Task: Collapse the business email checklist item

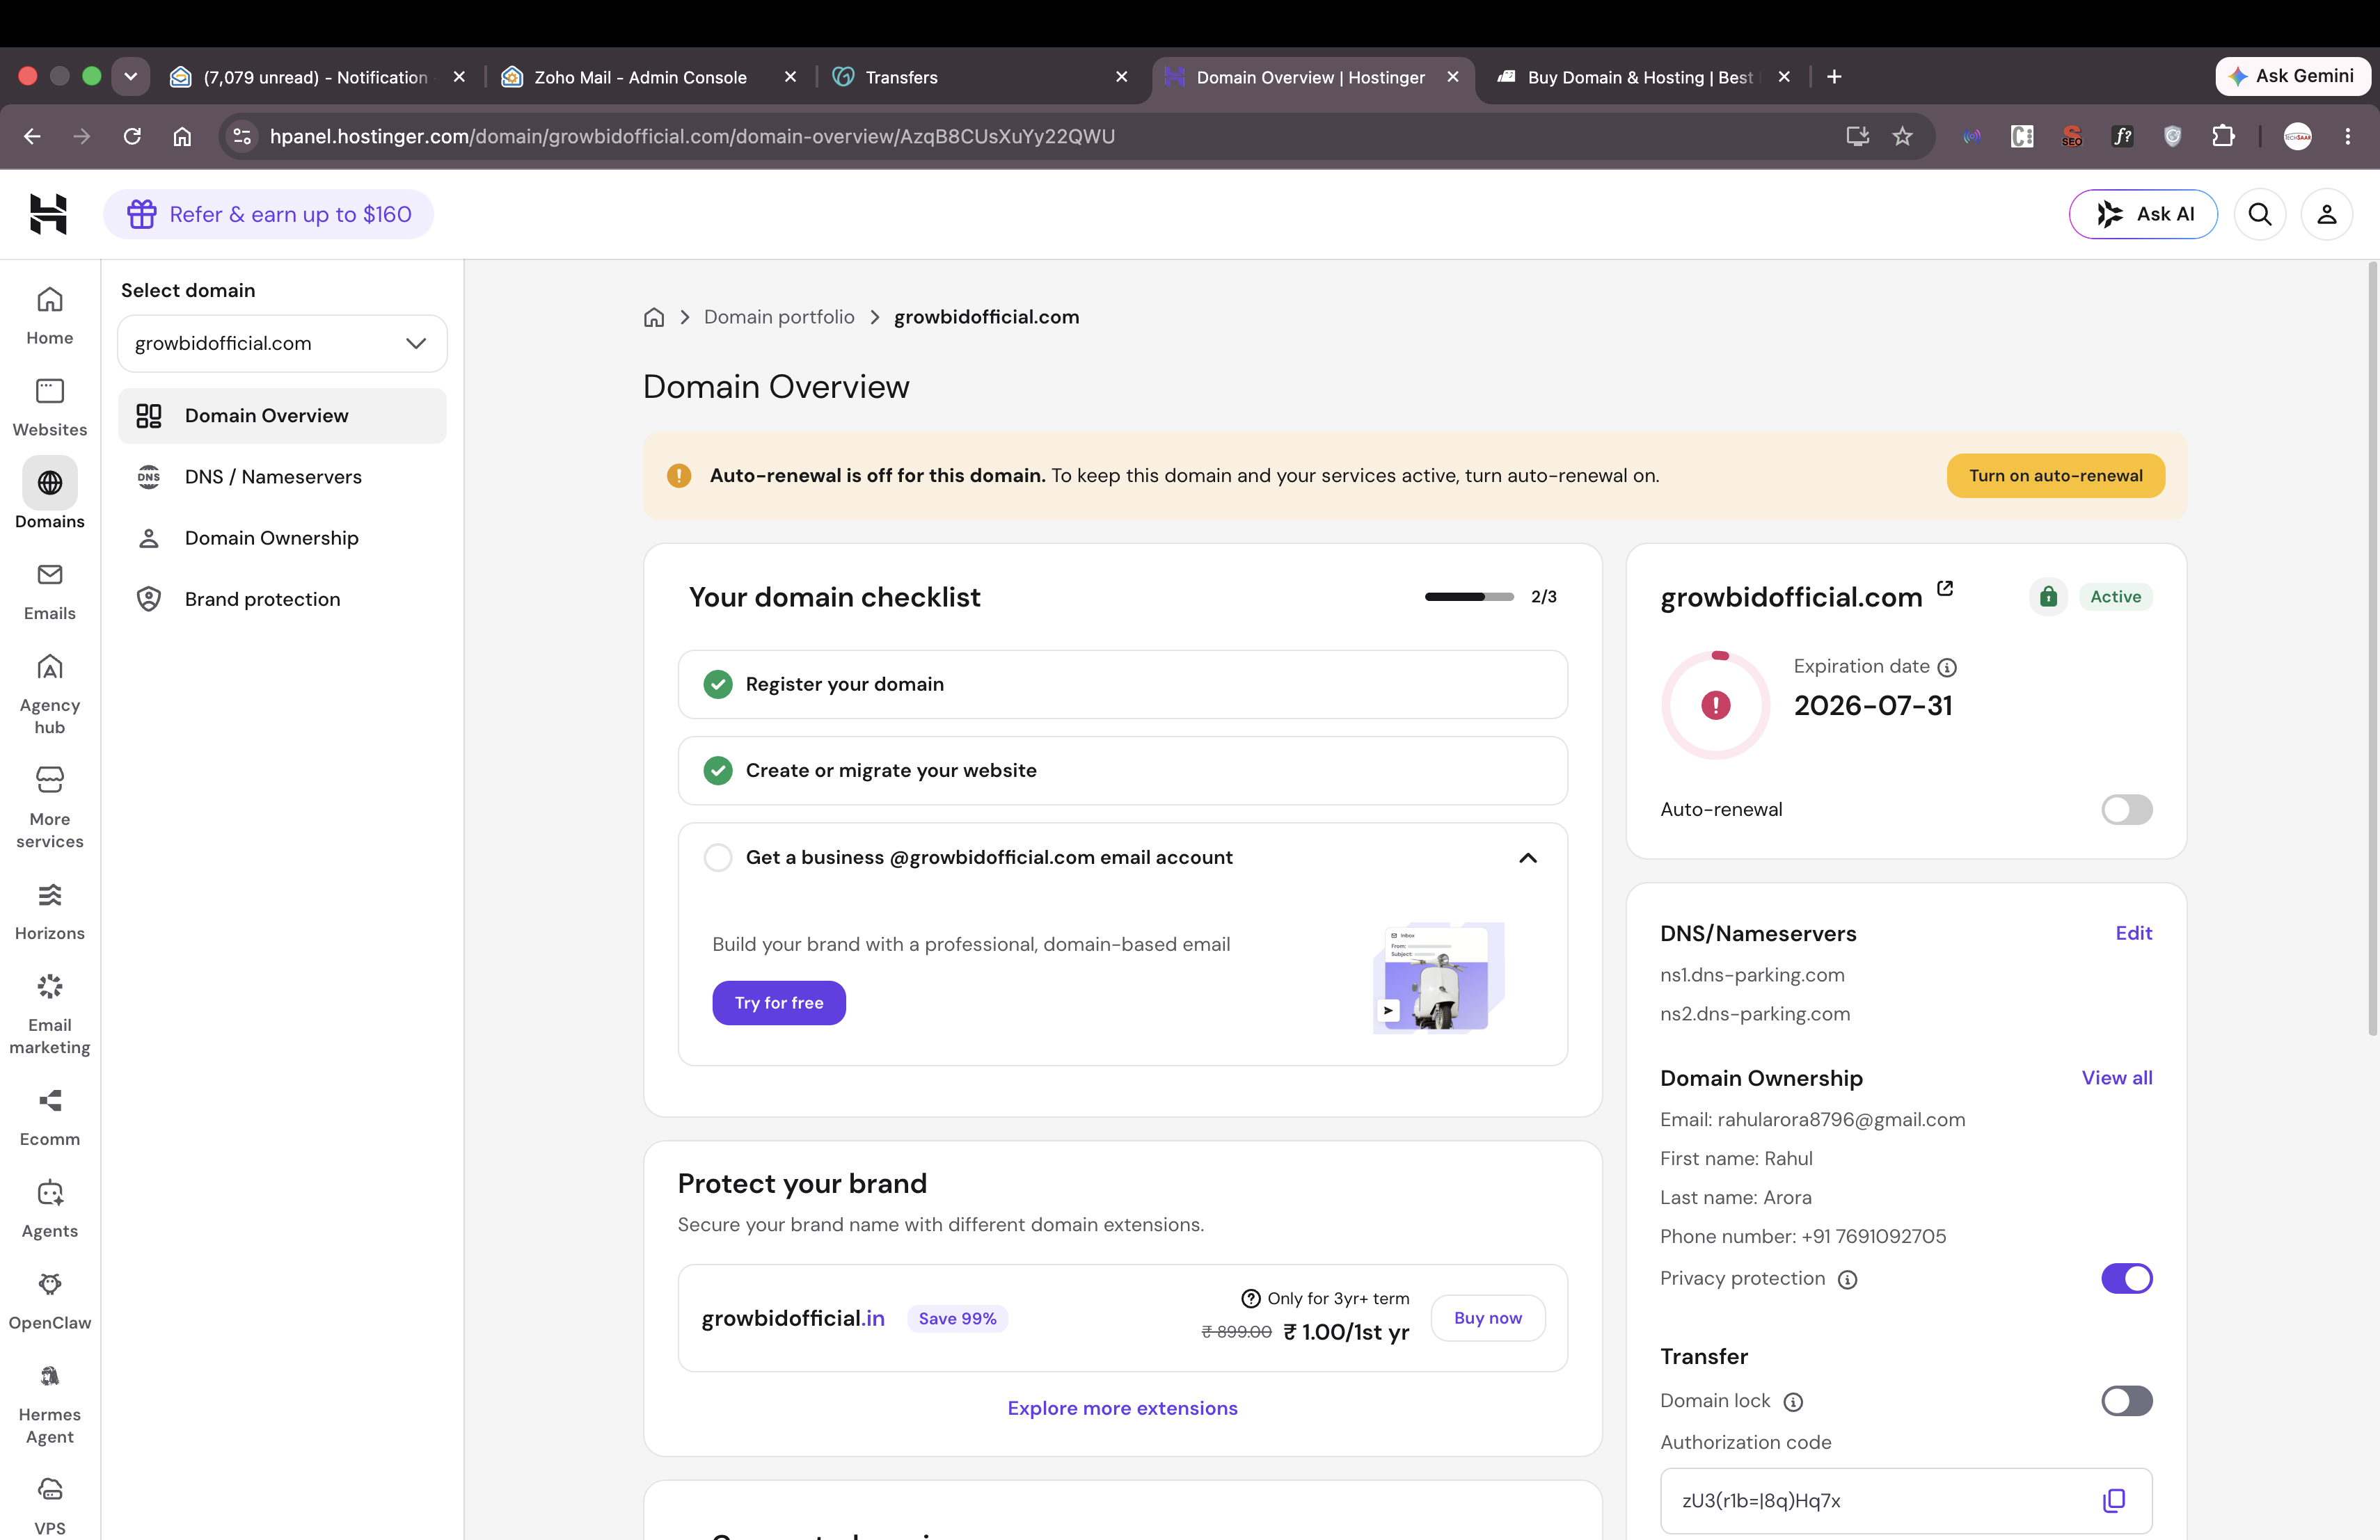Action: point(1528,858)
